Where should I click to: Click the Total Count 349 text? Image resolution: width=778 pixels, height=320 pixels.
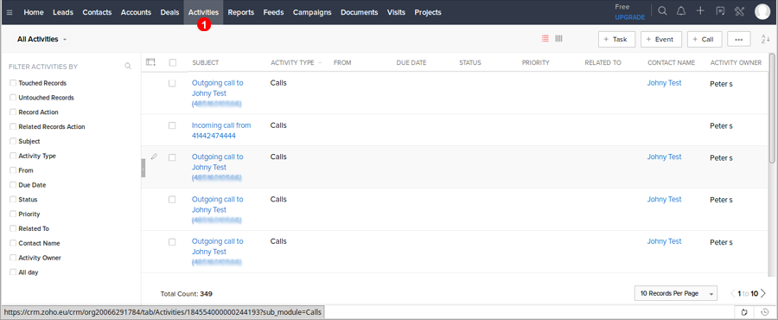tap(187, 294)
